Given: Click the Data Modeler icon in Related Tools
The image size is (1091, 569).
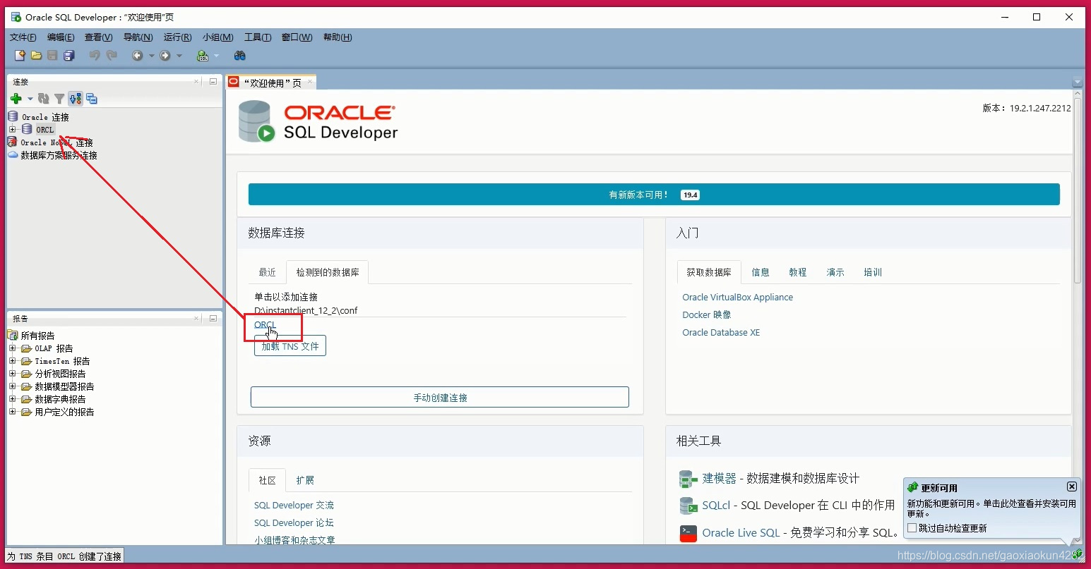Looking at the screenshot, I should (x=688, y=479).
